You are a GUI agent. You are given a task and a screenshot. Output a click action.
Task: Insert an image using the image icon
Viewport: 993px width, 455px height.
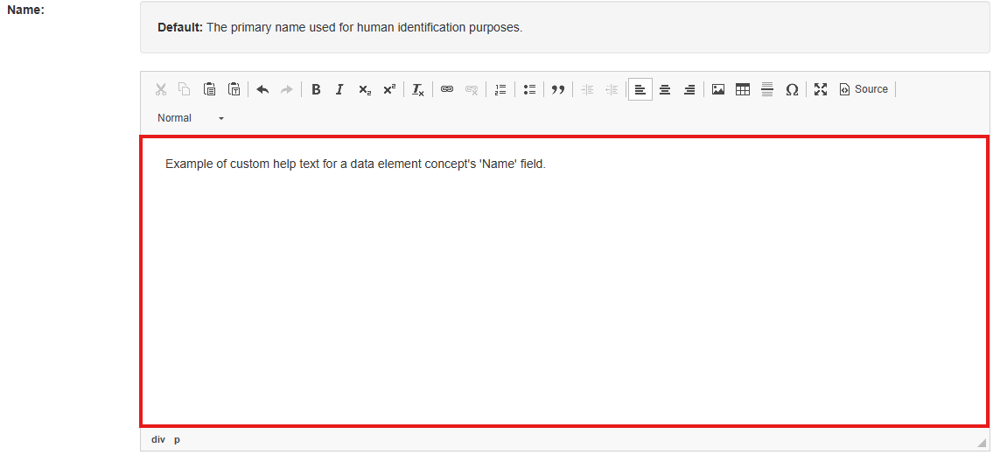coord(718,89)
